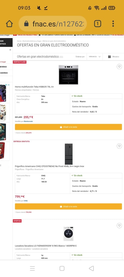
Task: Tap the fnac.es address bar
Action: tap(53, 24)
